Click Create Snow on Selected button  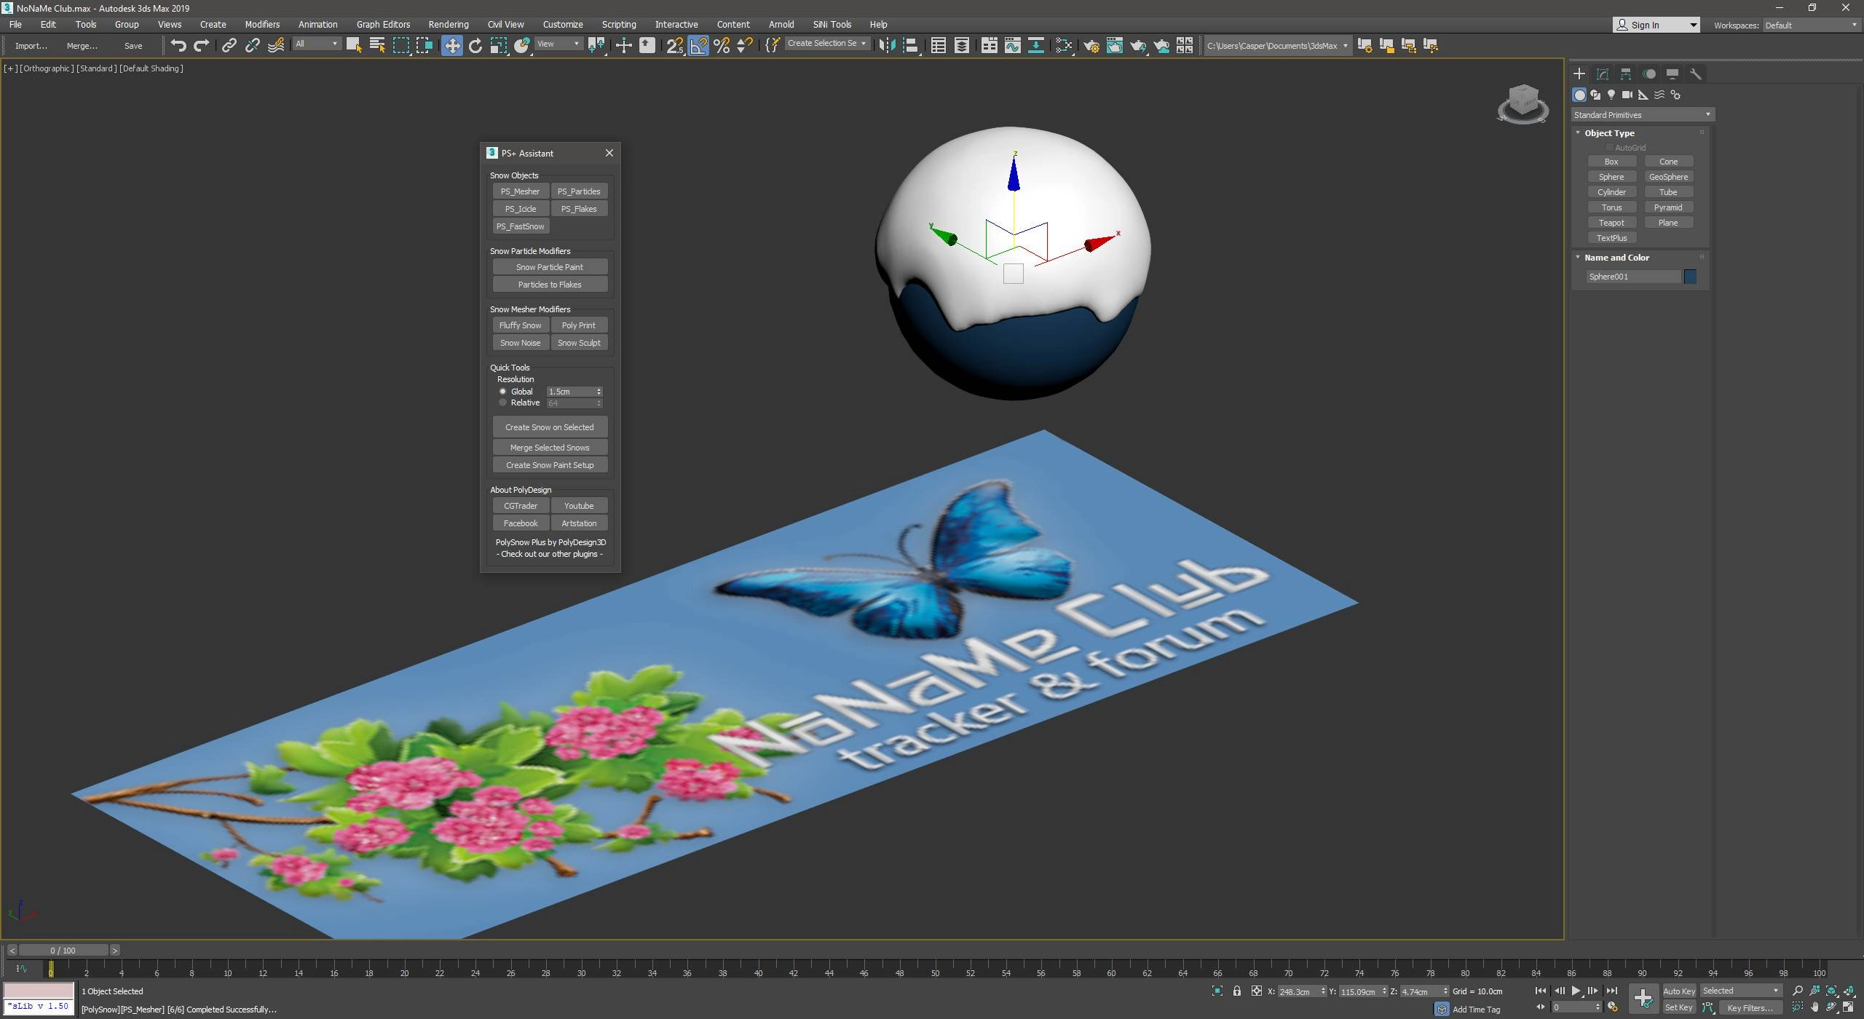pos(550,427)
